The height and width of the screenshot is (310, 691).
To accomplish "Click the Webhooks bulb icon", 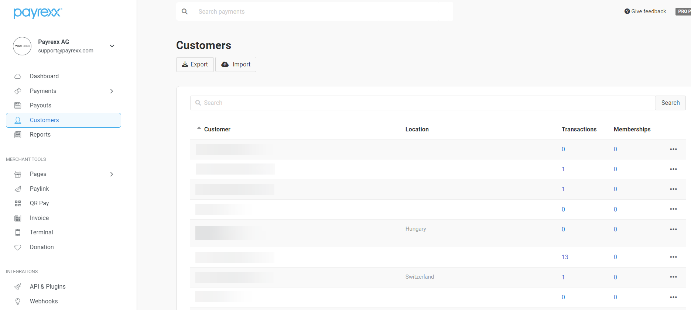I will point(18,302).
